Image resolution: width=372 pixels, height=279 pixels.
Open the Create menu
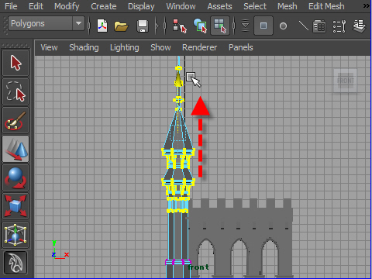tap(104, 6)
